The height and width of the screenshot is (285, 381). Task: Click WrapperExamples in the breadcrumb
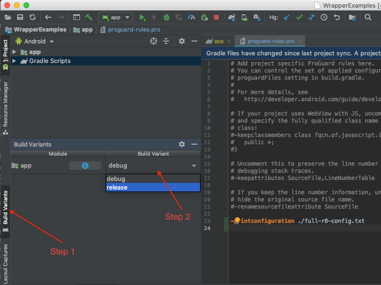[40, 30]
